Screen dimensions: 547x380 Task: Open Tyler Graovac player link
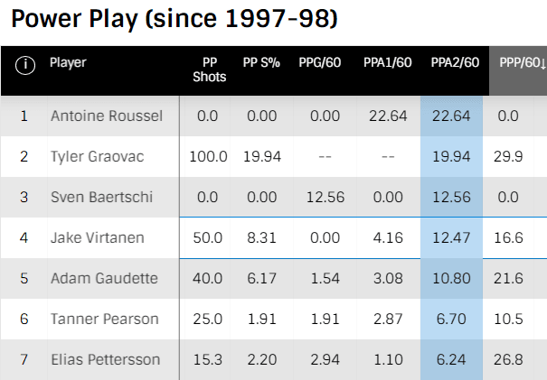(98, 157)
